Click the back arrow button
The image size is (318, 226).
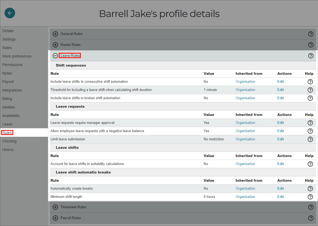pos(10,13)
